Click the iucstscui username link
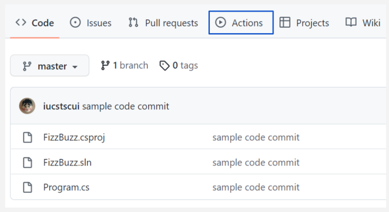Screen dimensions: 389x212 pos(61,106)
